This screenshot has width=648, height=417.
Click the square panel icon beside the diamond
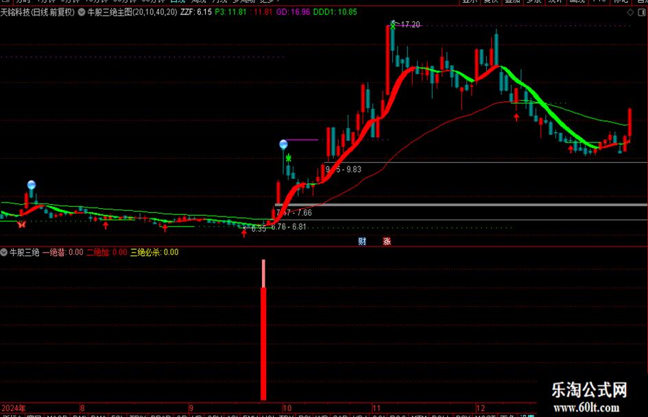(642, 12)
